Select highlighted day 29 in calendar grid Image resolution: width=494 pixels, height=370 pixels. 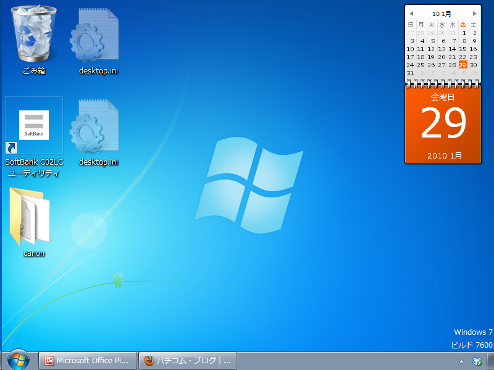click(x=463, y=65)
